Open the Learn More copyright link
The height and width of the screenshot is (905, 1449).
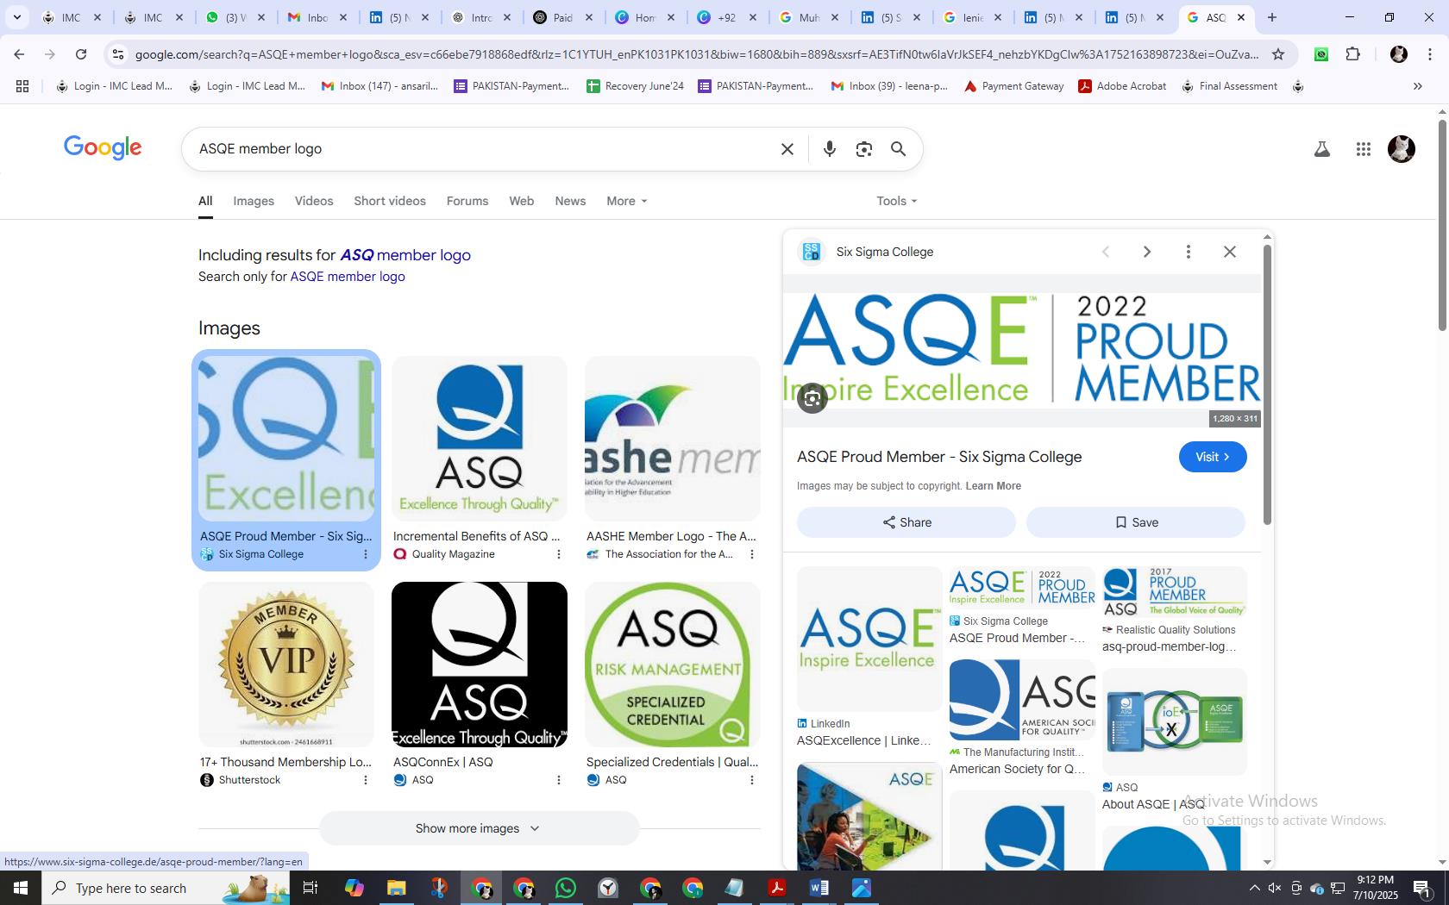[x=993, y=486]
